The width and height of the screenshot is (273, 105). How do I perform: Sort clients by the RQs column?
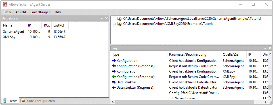click(47, 25)
